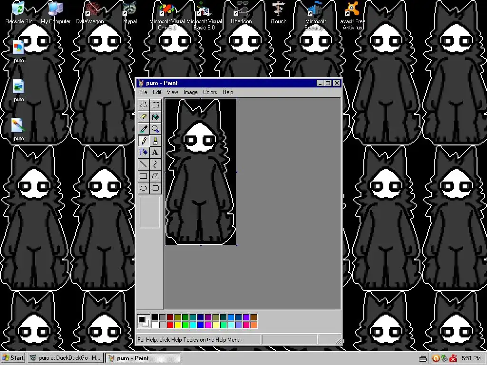Select the iTouch desktop shortcut

278,12
